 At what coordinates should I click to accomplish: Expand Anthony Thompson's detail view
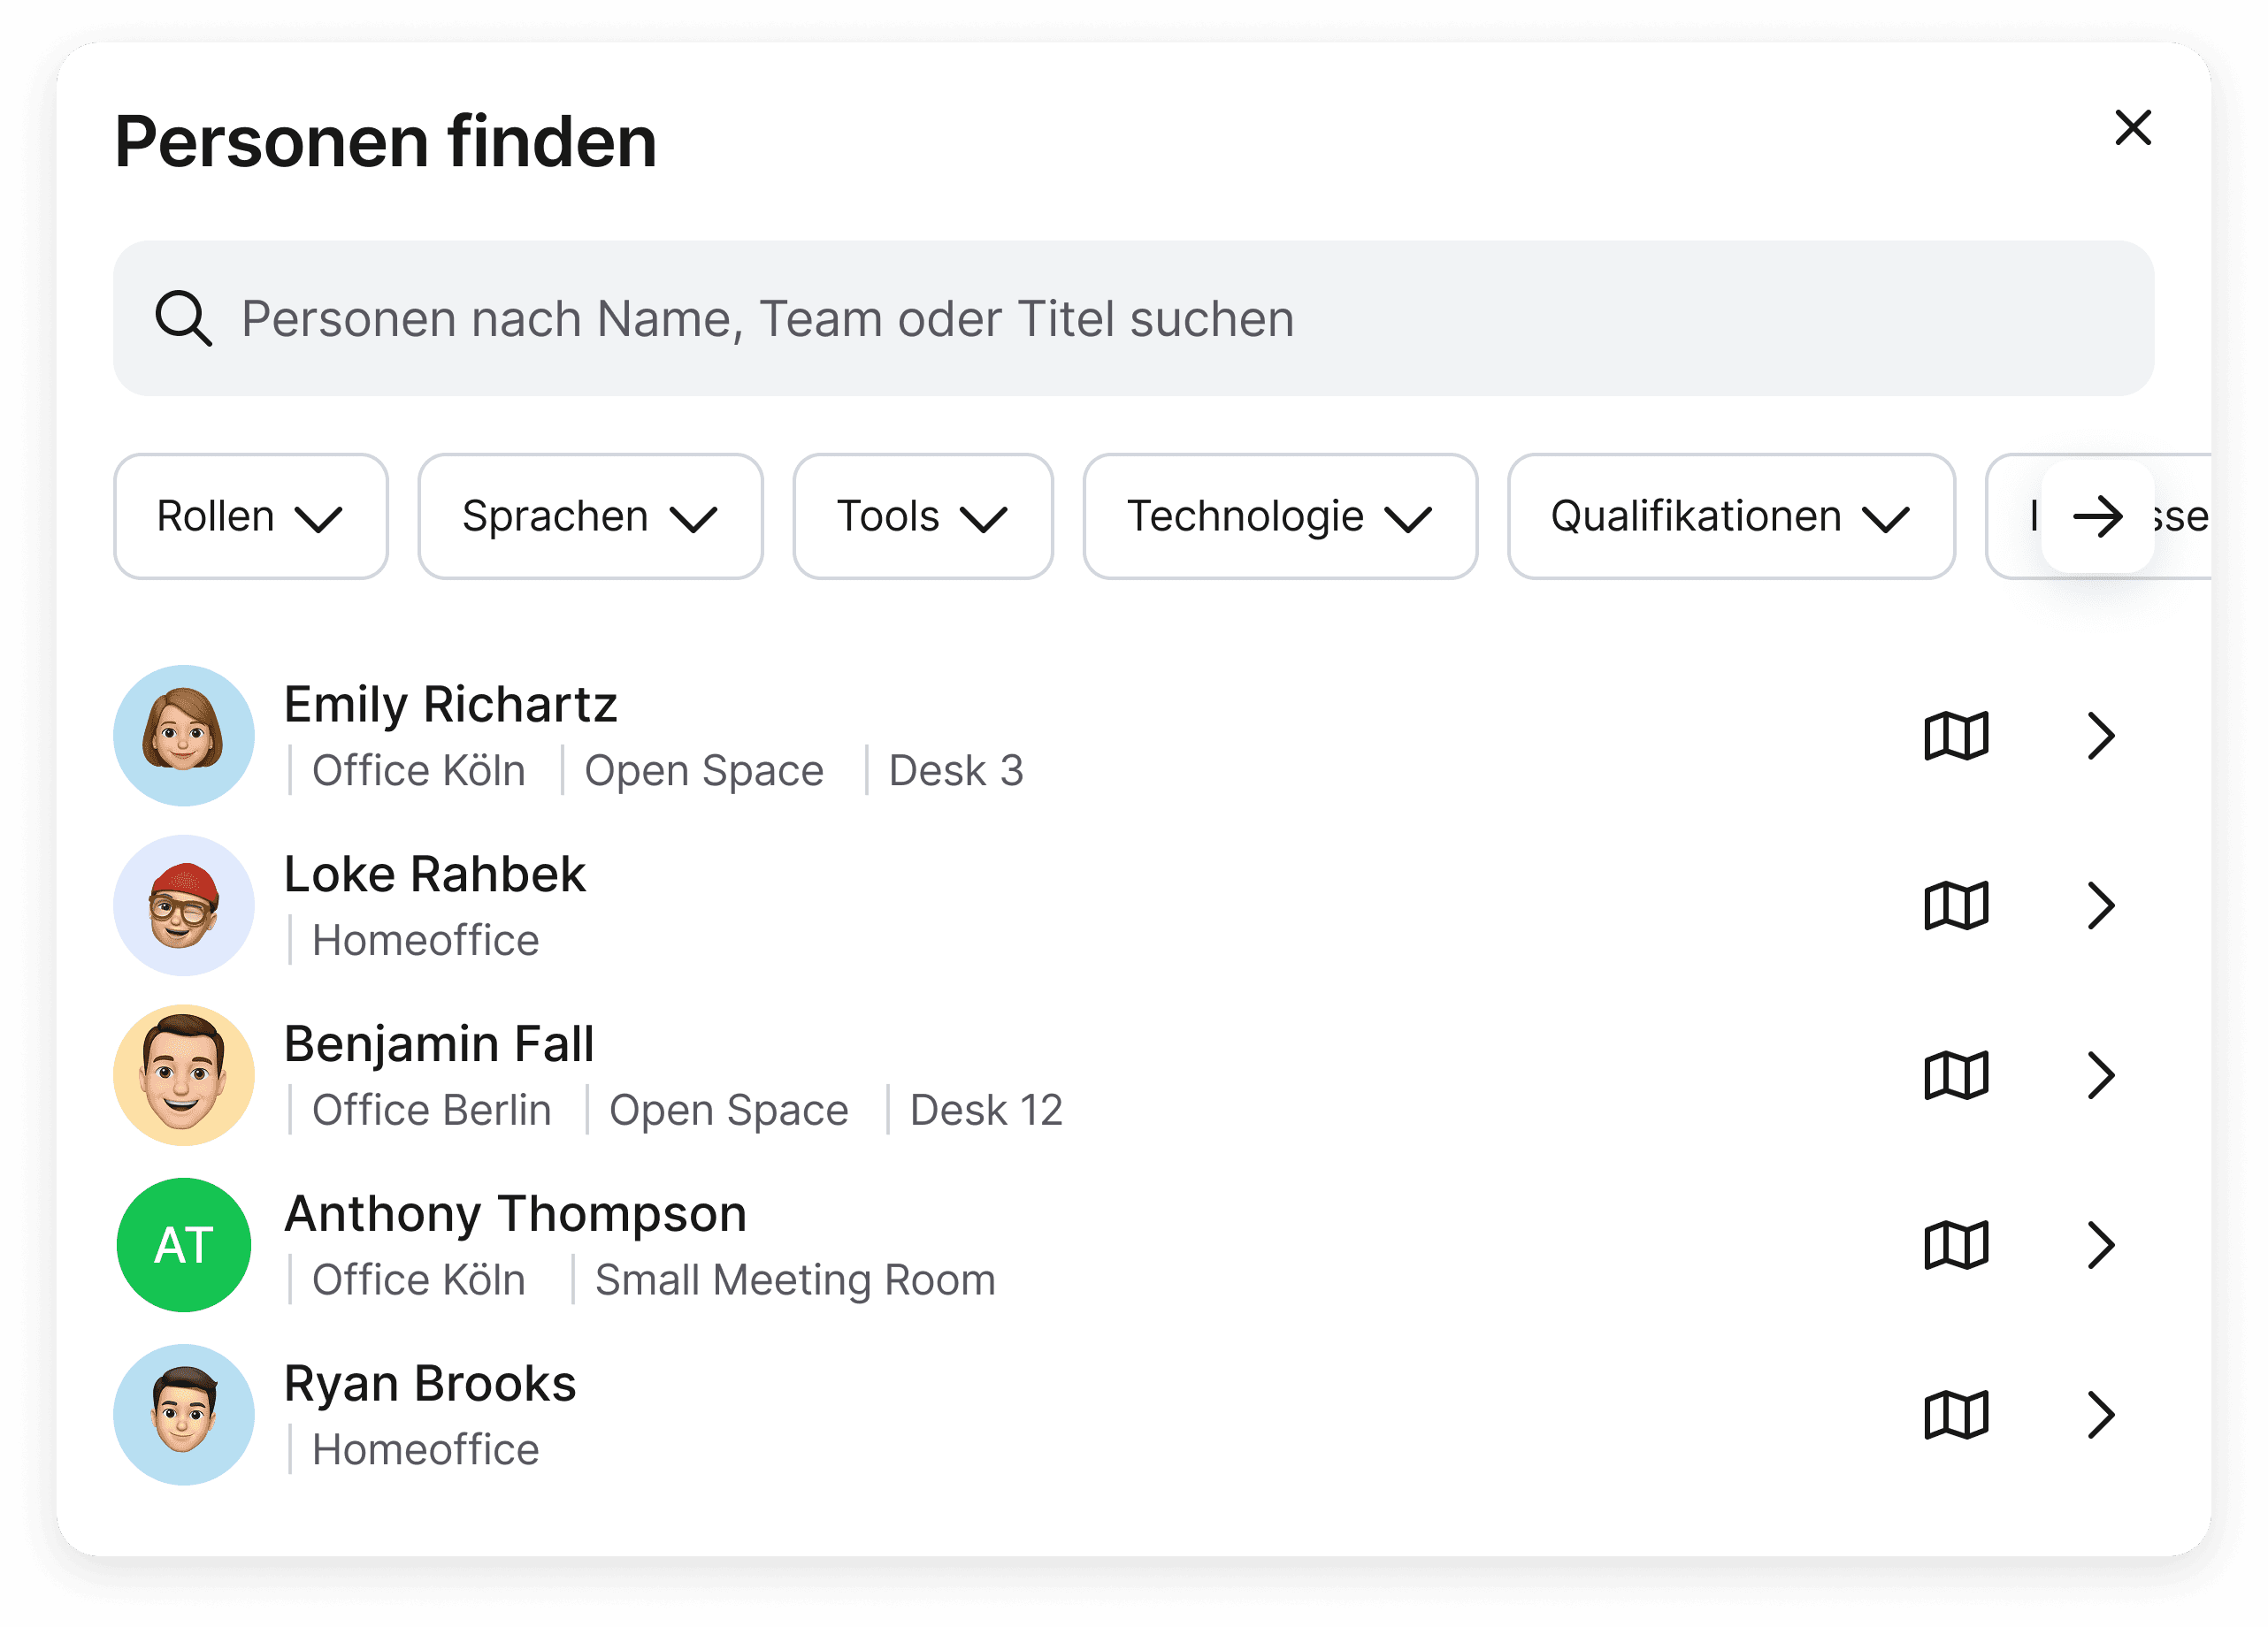(2102, 1245)
